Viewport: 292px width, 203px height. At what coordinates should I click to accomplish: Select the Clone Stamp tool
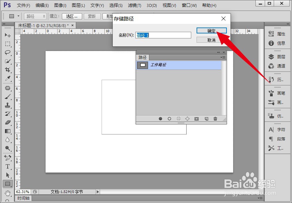click(8, 105)
